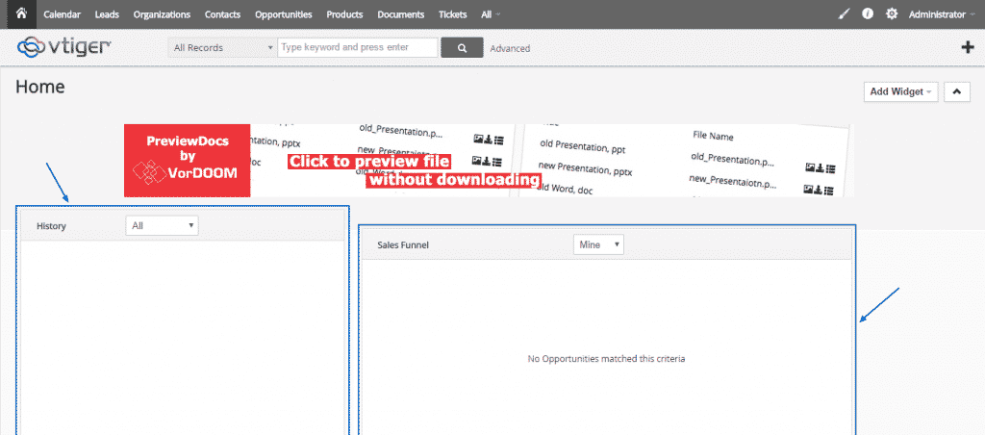The height and width of the screenshot is (435, 985).
Task: Open the All Records search dropdown
Action: (222, 48)
